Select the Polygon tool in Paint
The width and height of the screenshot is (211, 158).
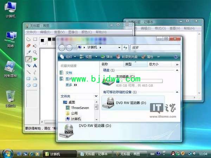[x=35, y=79]
